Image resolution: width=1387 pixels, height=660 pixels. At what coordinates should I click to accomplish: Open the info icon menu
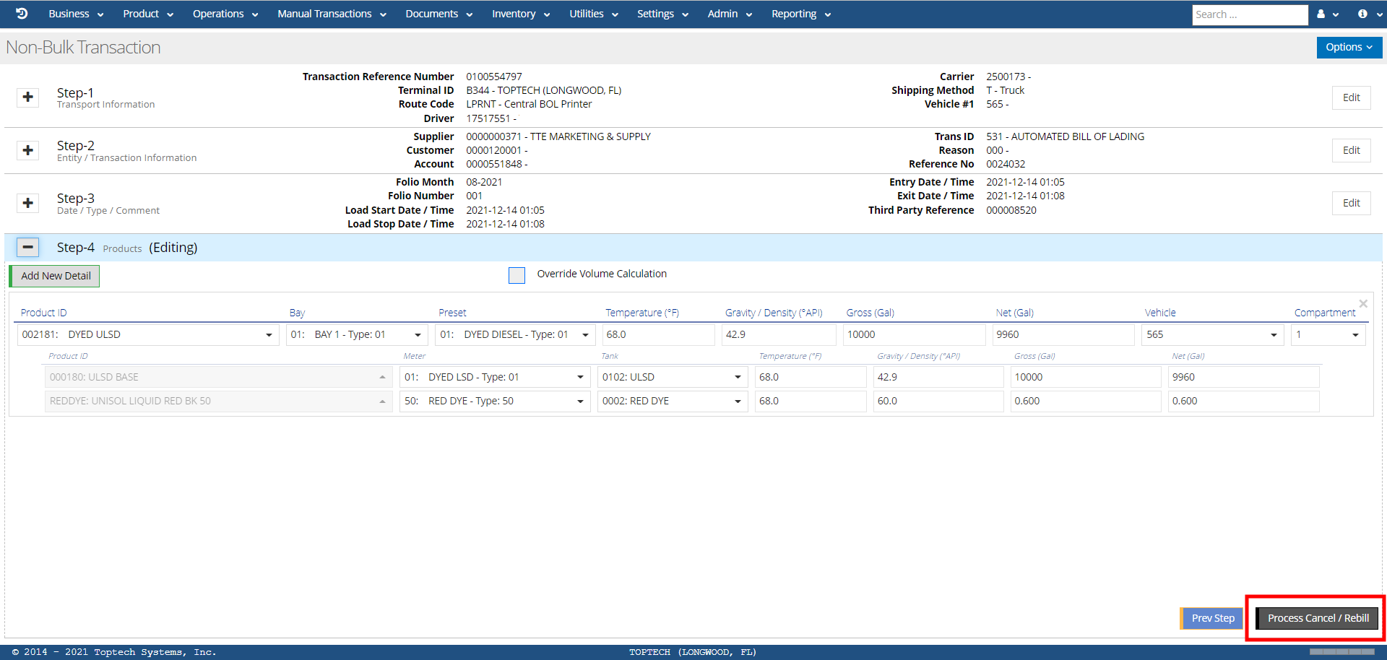tap(1368, 14)
